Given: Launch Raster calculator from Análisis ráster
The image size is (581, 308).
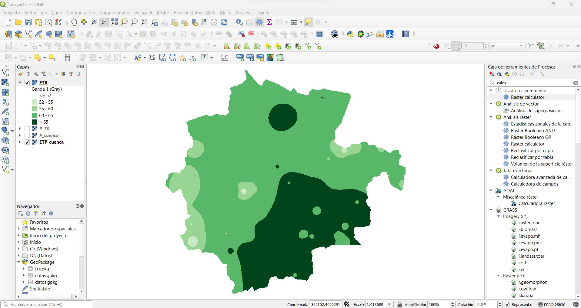Looking at the screenshot, I should click(527, 144).
